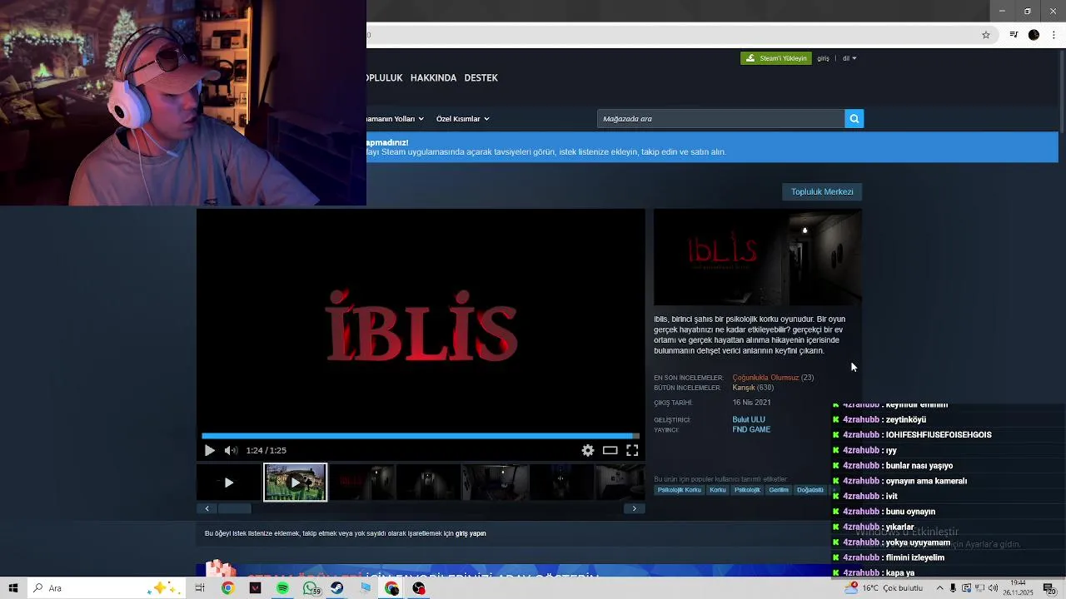Open publisher FND GAME link
The height and width of the screenshot is (599, 1066).
751,430
